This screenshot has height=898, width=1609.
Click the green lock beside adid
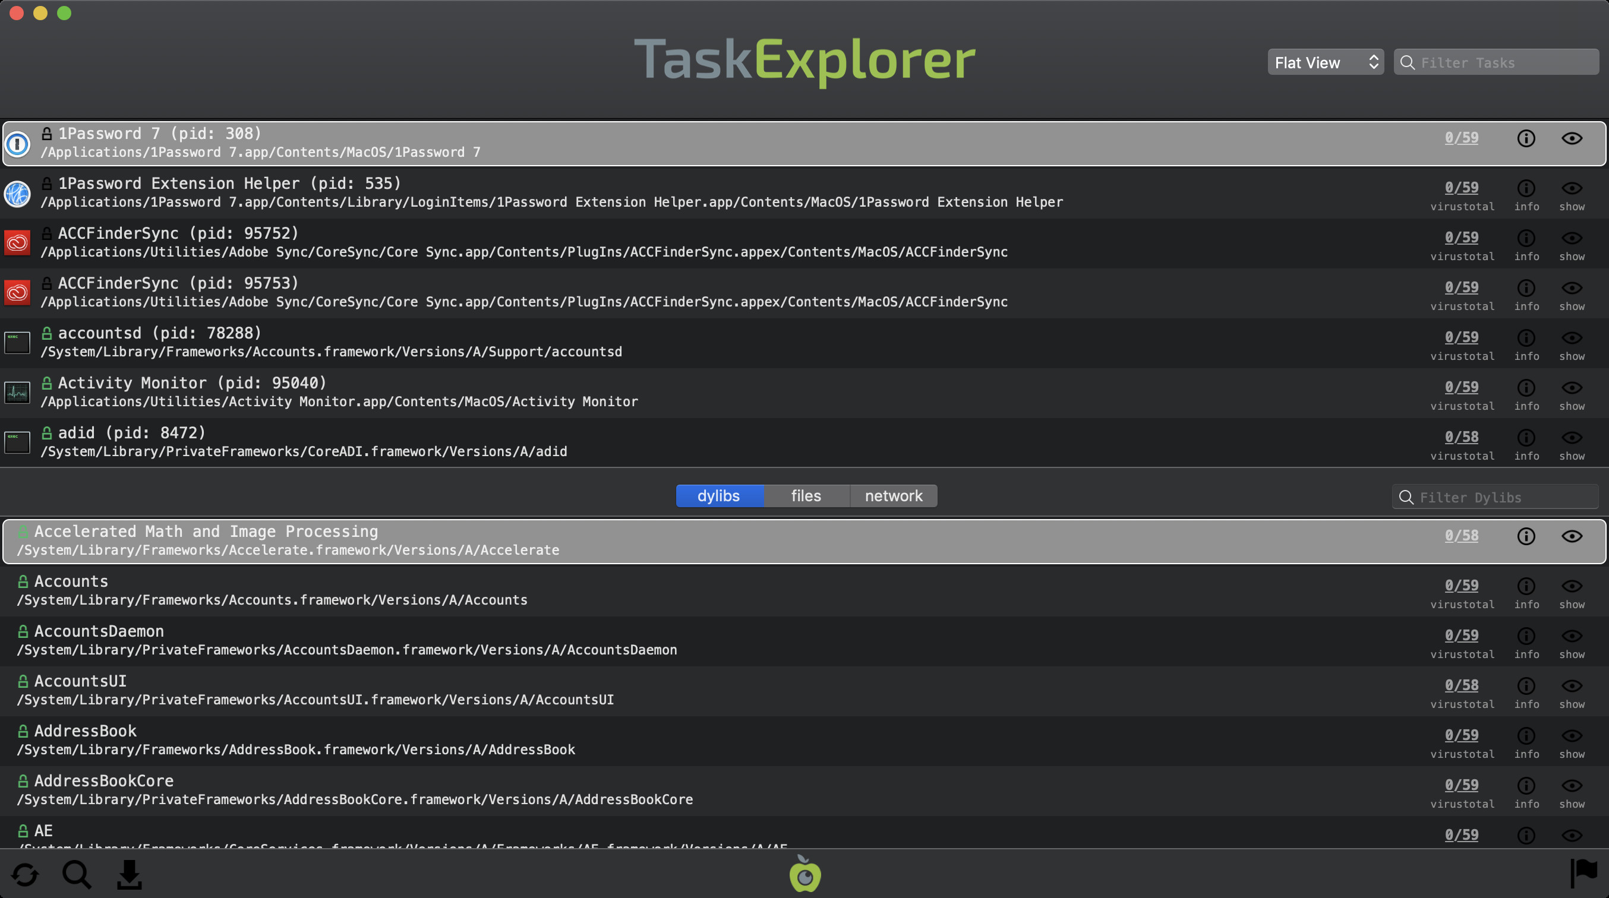coord(47,432)
